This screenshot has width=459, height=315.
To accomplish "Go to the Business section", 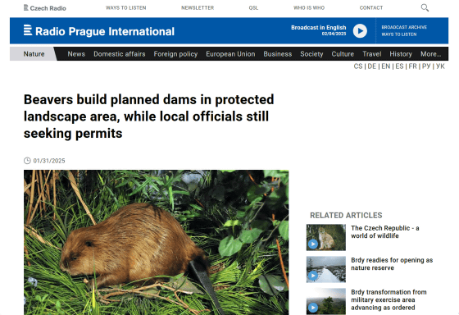I will pyautogui.click(x=278, y=54).
